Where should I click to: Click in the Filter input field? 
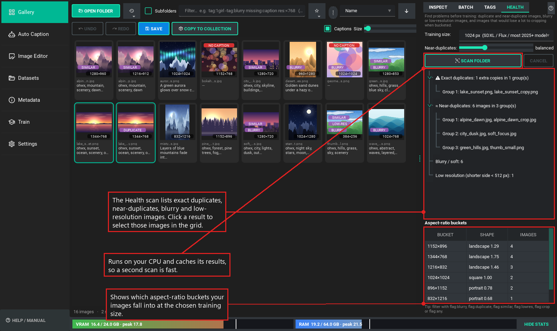(x=242, y=11)
